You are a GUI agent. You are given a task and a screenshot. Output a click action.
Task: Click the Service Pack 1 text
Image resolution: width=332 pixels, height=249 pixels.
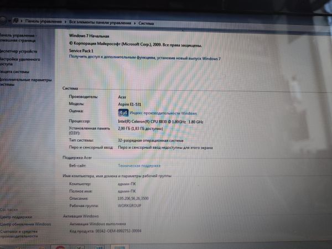tap(81, 50)
